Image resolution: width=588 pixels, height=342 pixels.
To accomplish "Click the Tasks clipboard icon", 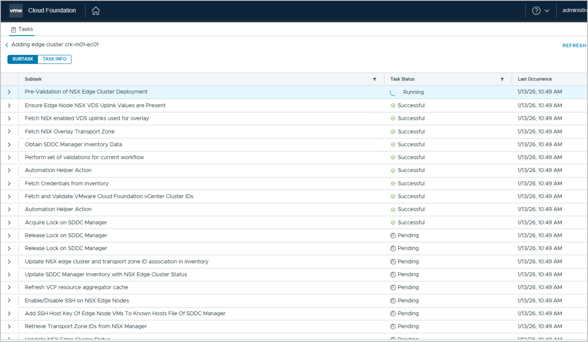I will 13,29.
